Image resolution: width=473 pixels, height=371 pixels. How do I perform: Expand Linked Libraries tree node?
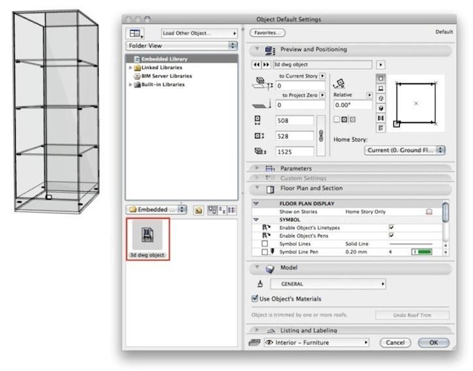tap(130, 67)
